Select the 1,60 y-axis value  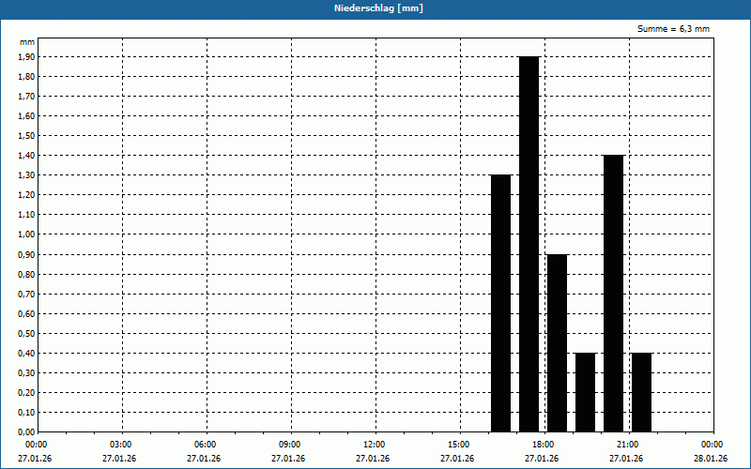(26, 115)
